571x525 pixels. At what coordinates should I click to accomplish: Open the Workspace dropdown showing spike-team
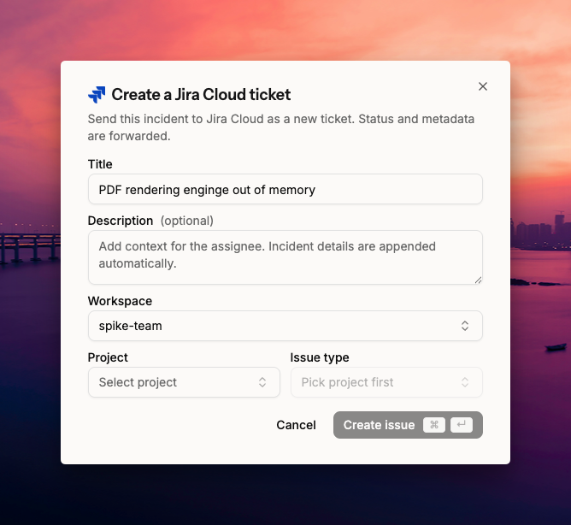click(x=285, y=326)
